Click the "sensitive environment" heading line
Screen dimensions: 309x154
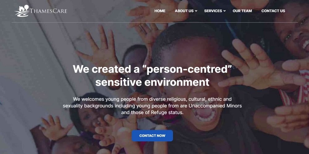(x=152, y=82)
